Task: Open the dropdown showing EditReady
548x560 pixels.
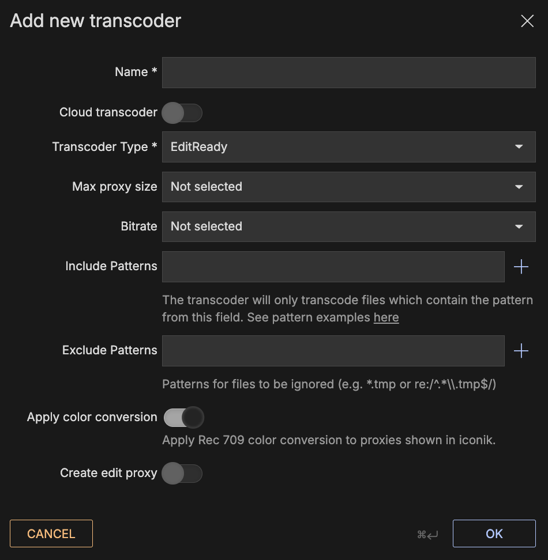Action: [x=340, y=147]
